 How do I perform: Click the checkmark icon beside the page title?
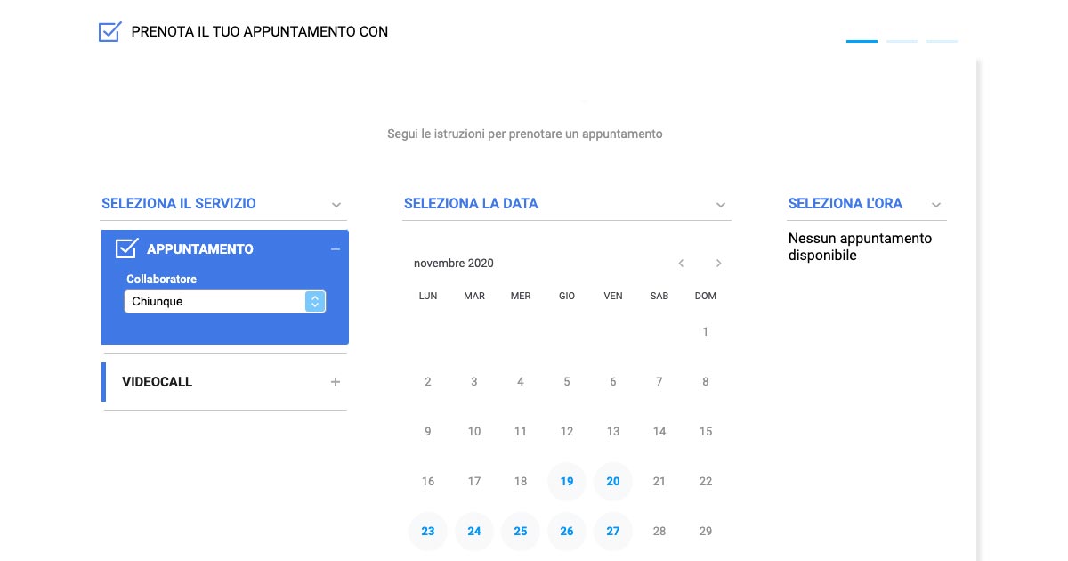(109, 32)
